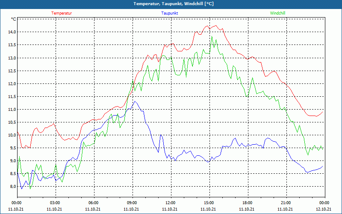Click the 8,5 y-axis value
This screenshot has height=214, width=342.
pos(13,174)
